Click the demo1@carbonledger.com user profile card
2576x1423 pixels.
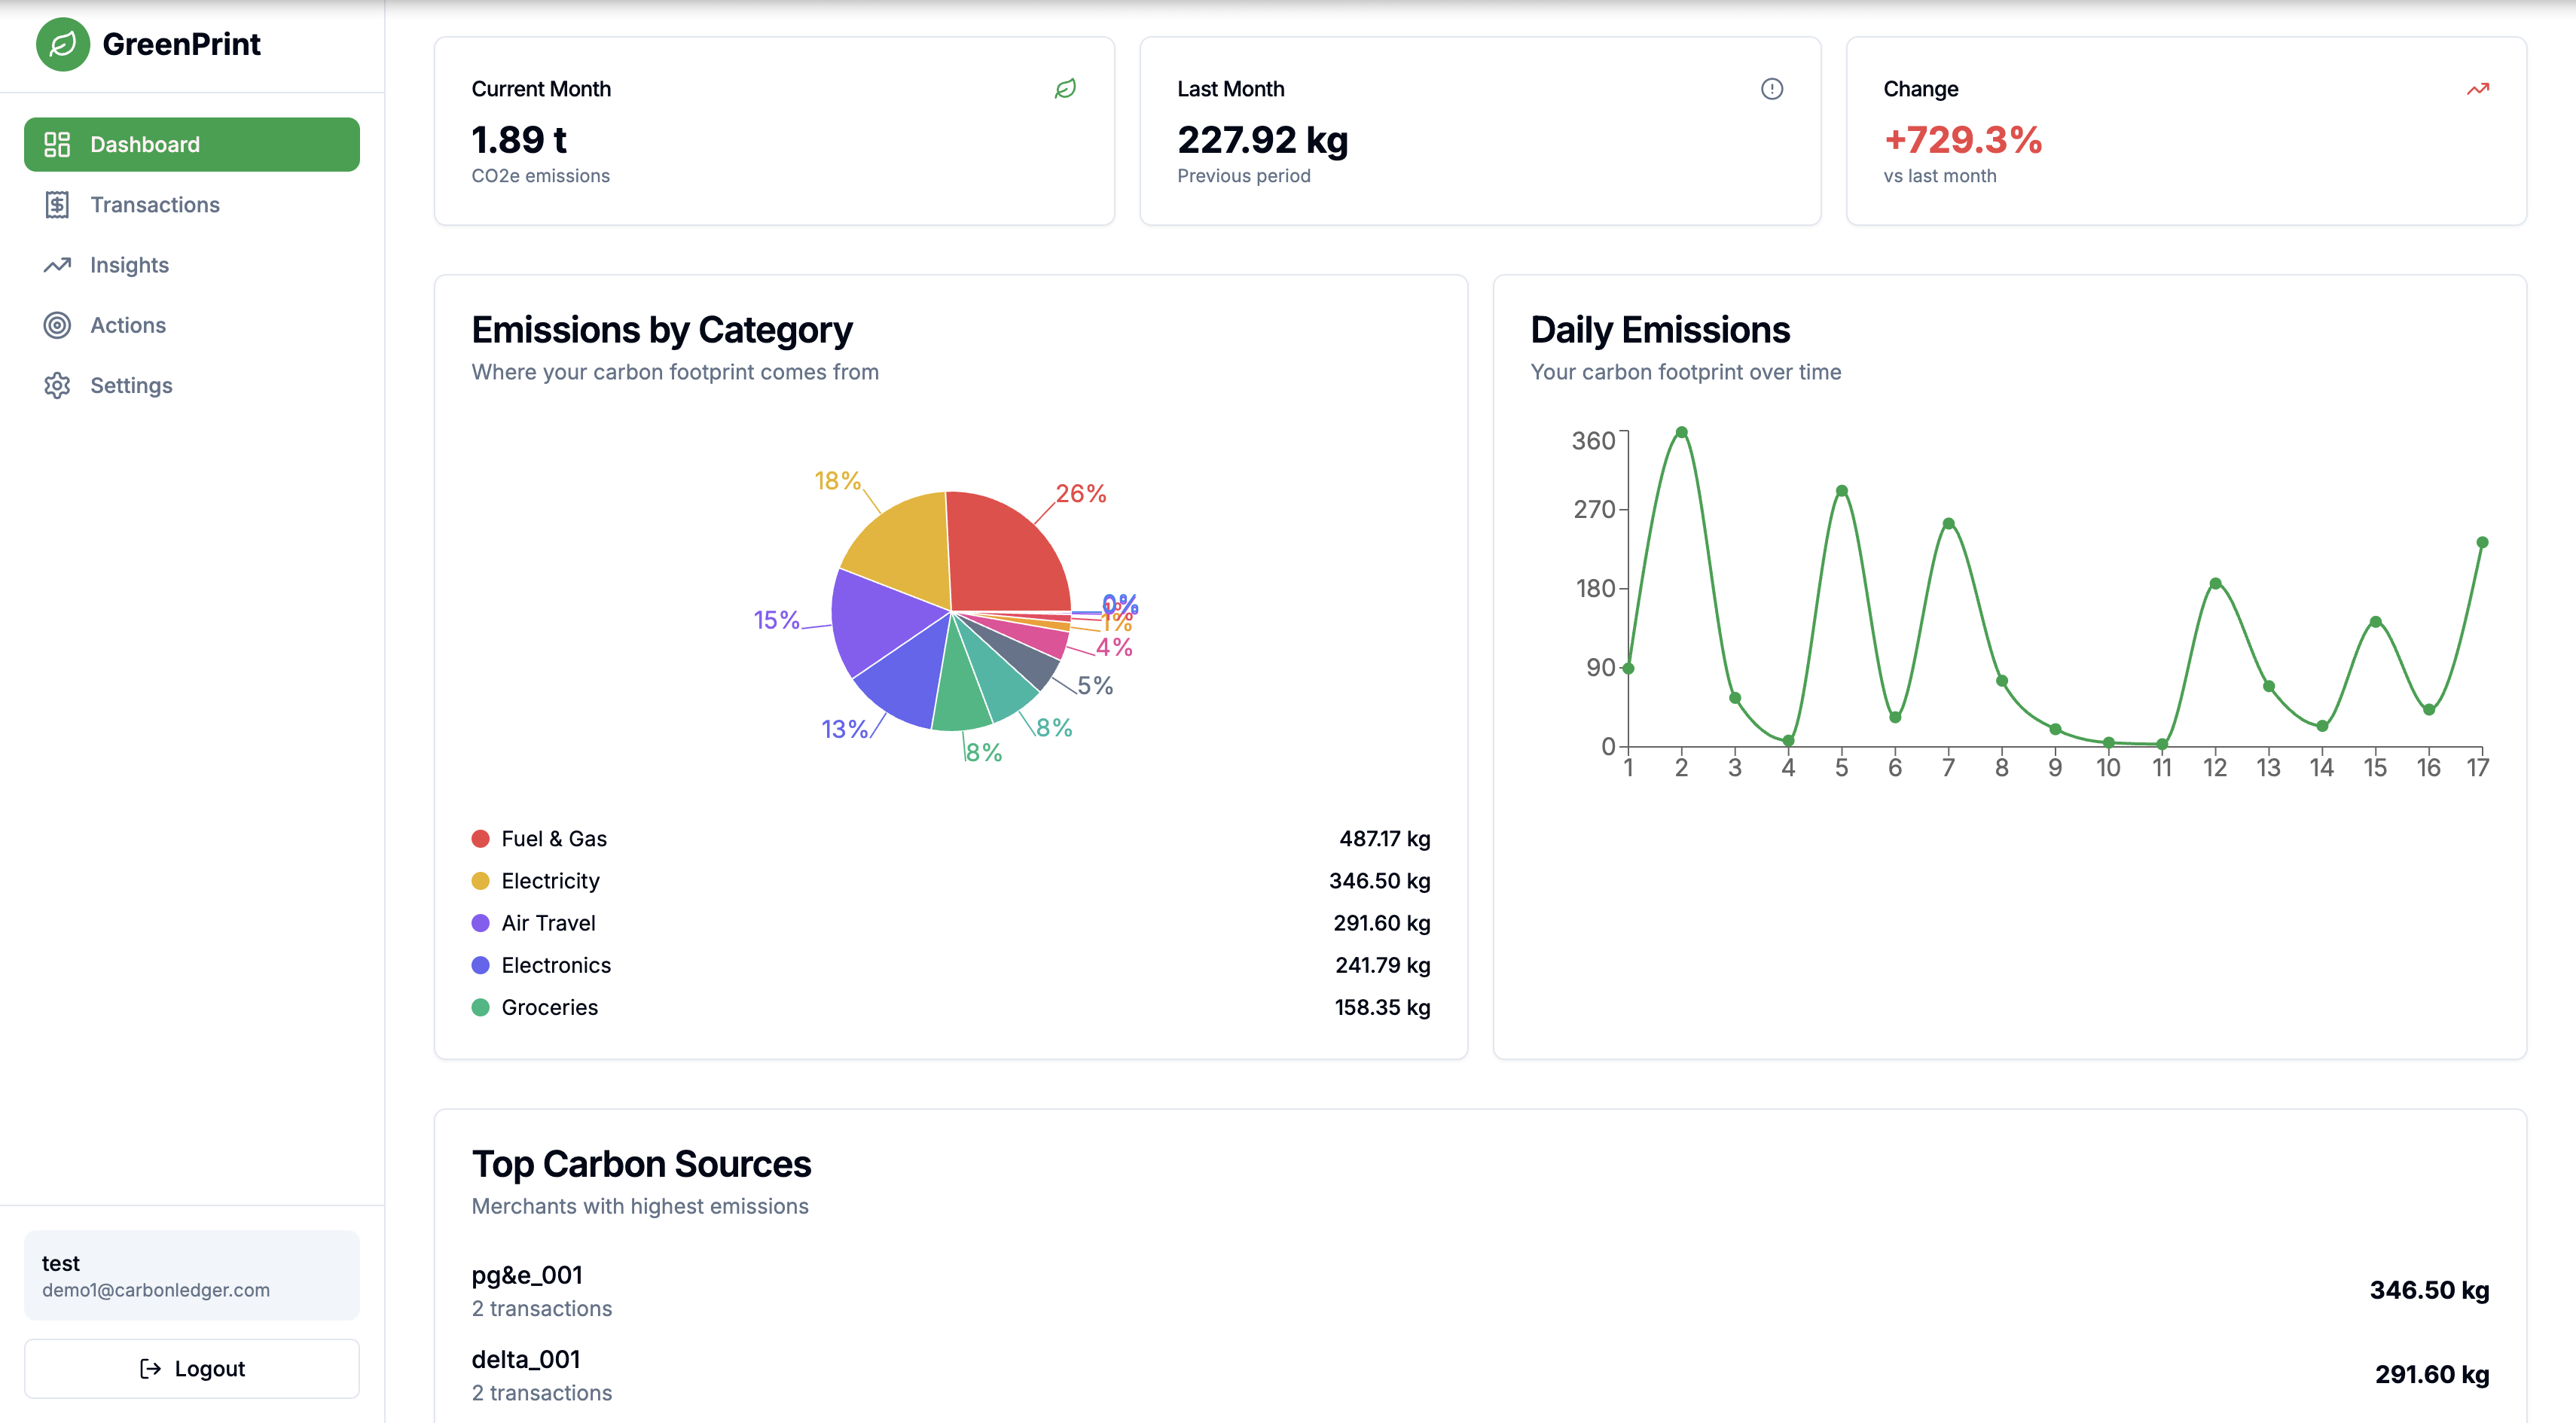[191, 1275]
